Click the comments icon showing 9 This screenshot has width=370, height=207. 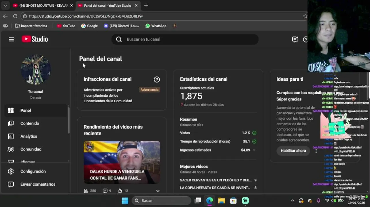click(x=105, y=191)
